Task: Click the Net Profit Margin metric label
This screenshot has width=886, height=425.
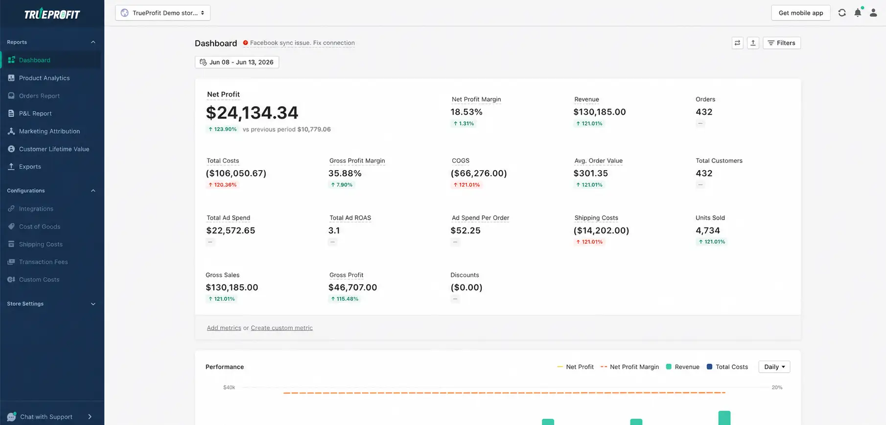Action: [476, 99]
